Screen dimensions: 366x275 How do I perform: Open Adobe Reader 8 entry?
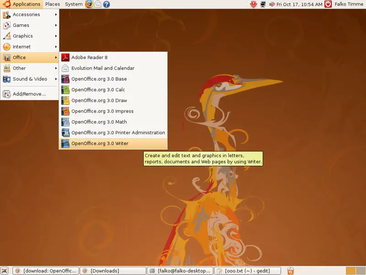coord(113,57)
